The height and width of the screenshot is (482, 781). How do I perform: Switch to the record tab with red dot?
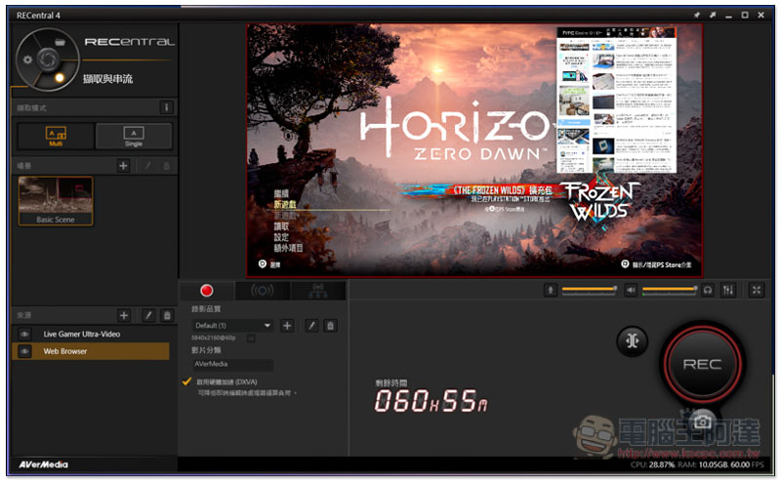pos(206,291)
